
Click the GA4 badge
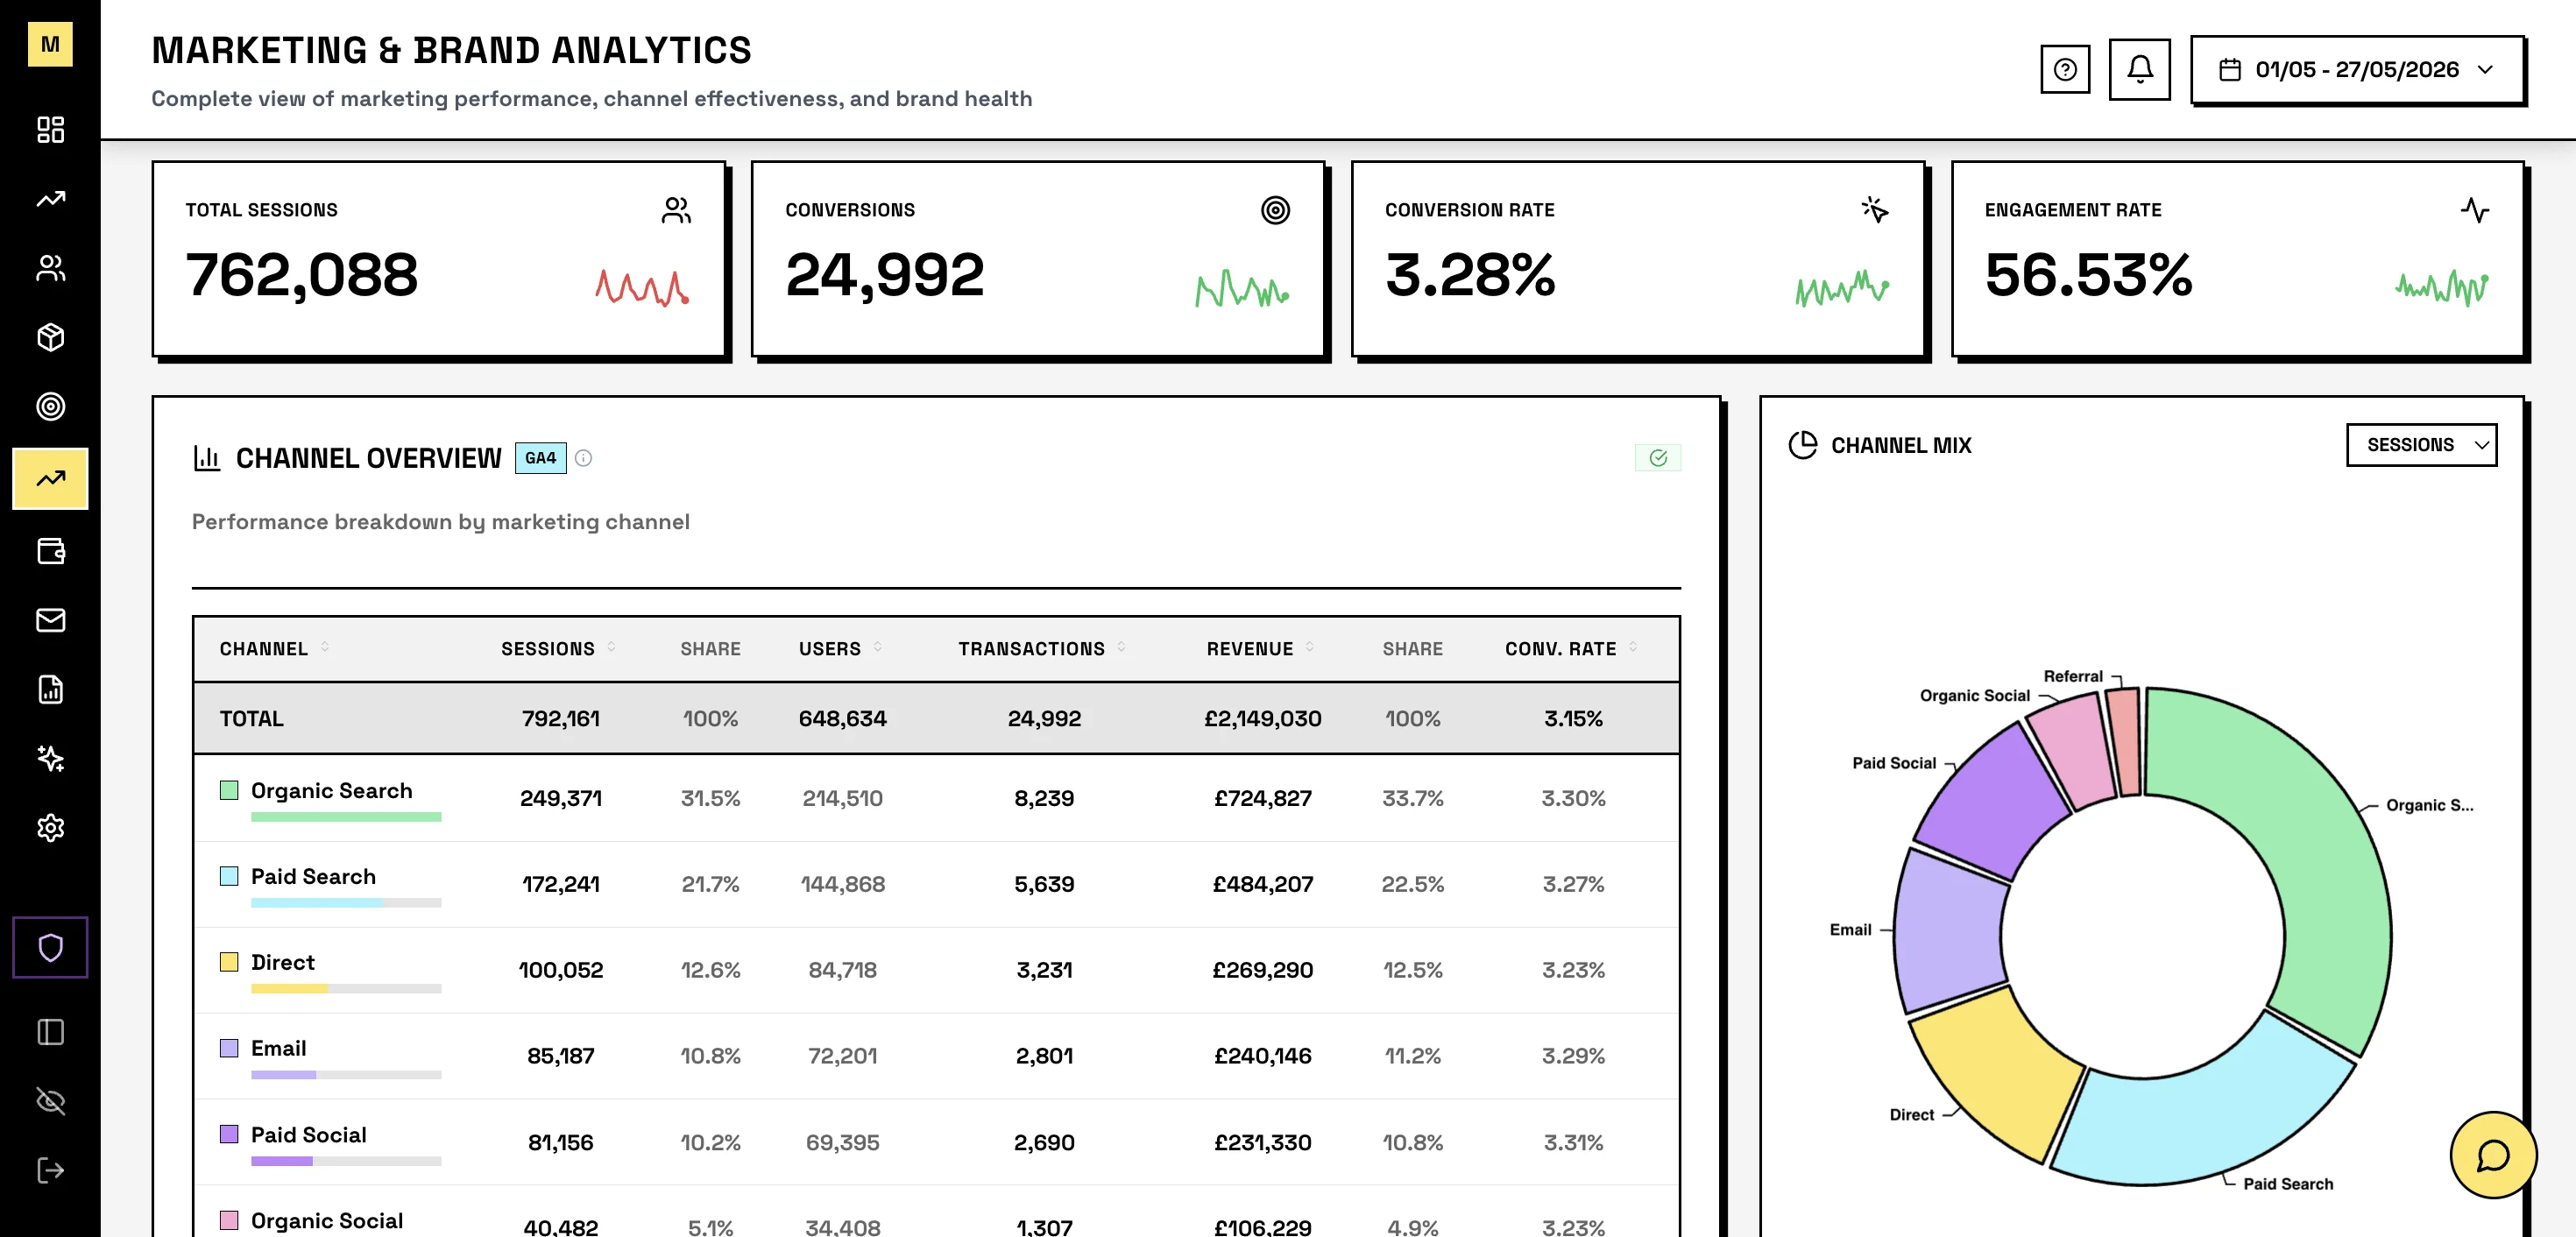pos(540,458)
